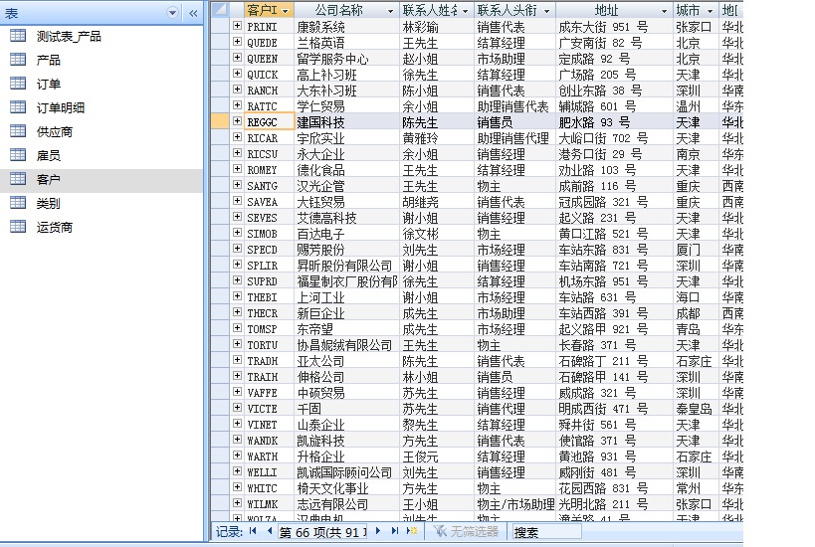Viewport: 815px width, 547px height.
Task: Open the 供应商 table in the sidebar
Action: (x=54, y=131)
